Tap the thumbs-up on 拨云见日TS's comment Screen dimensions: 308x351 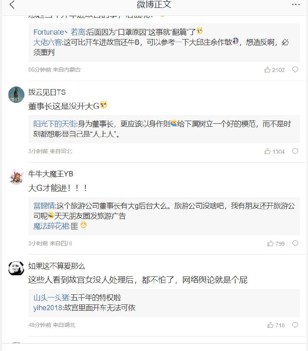tap(267, 151)
